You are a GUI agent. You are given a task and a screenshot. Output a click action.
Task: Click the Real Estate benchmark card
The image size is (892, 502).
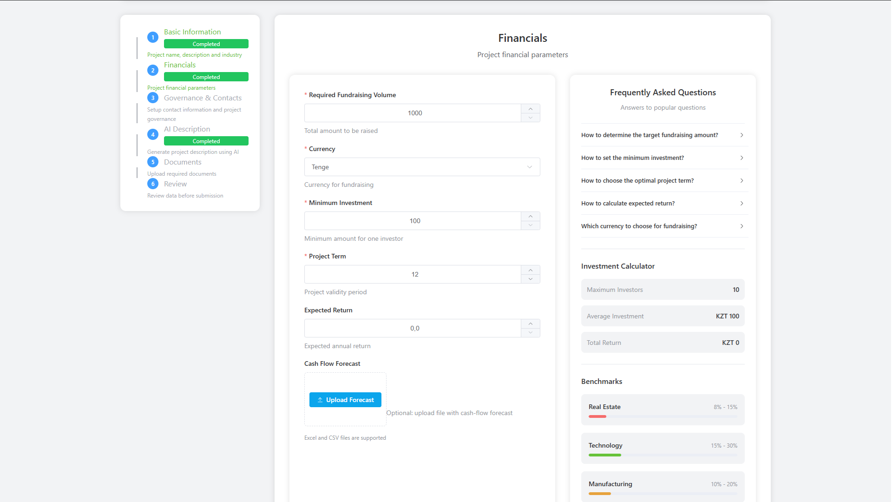coord(662,410)
